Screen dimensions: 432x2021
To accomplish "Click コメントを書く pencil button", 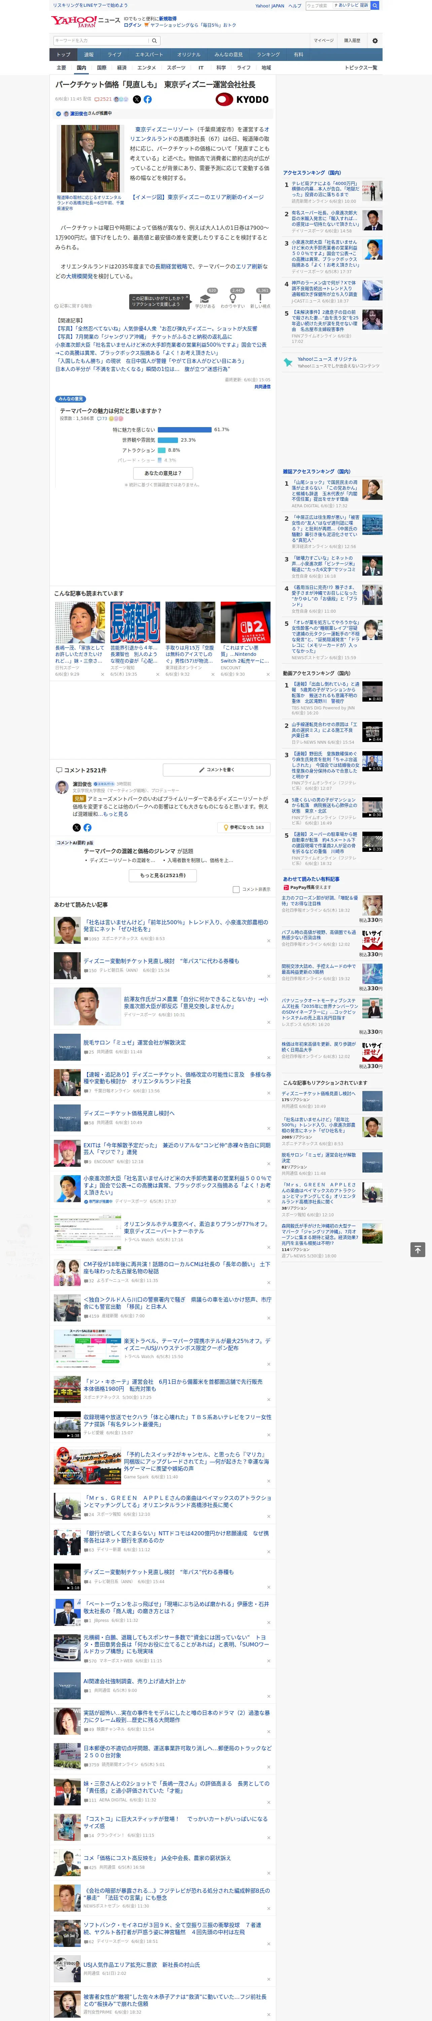I will click(216, 770).
